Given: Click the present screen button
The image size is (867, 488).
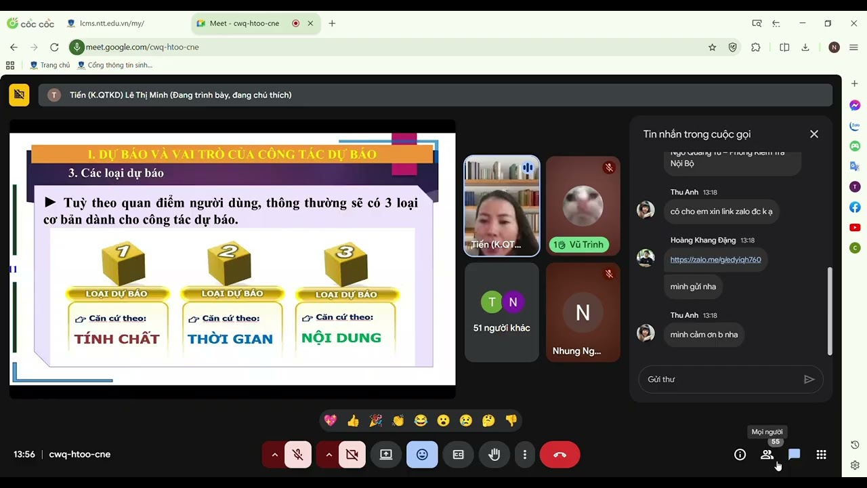Looking at the screenshot, I should click(386, 455).
